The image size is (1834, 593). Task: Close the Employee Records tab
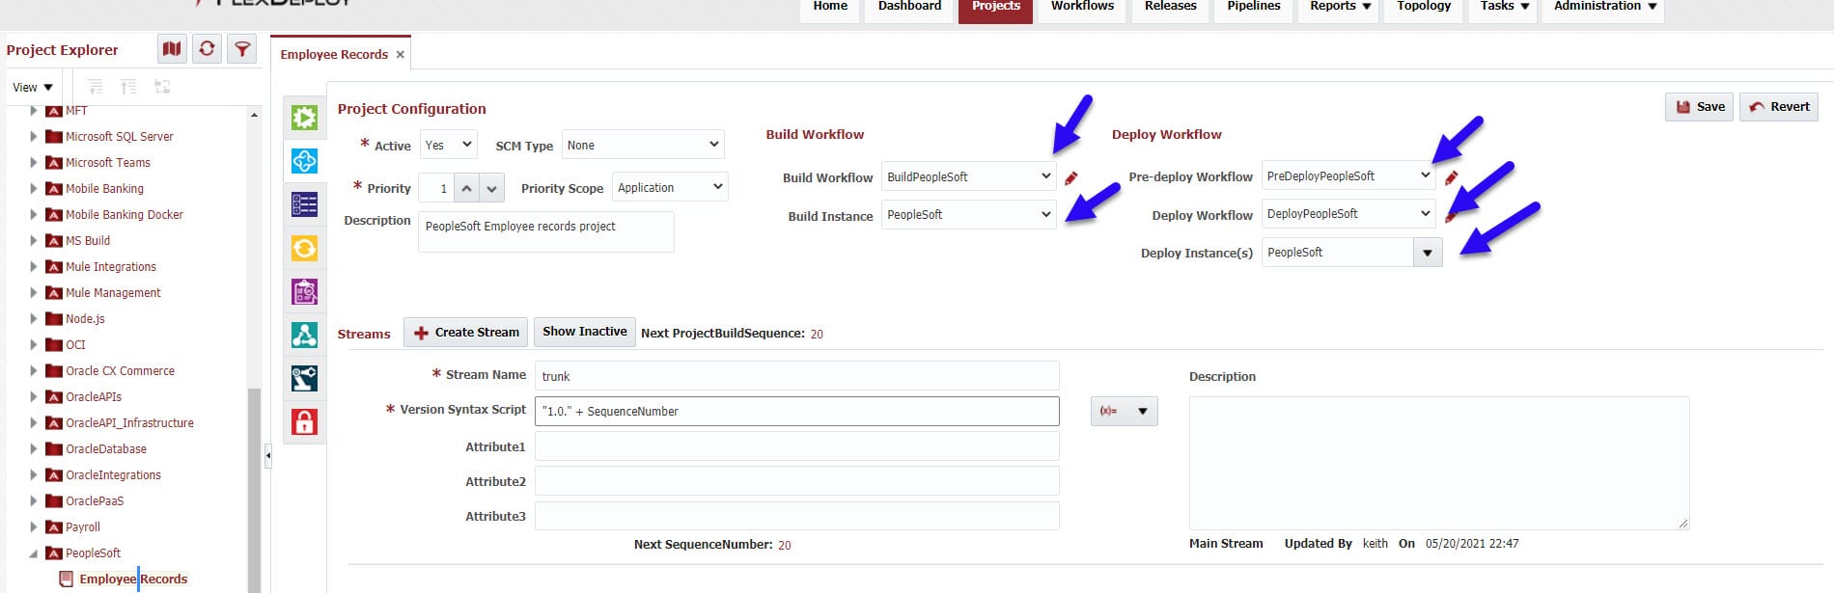coord(400,55)
